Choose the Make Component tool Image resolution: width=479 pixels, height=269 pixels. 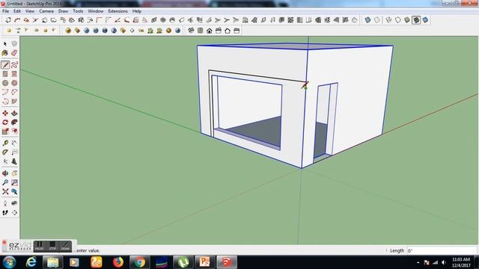tap(14, 44)
